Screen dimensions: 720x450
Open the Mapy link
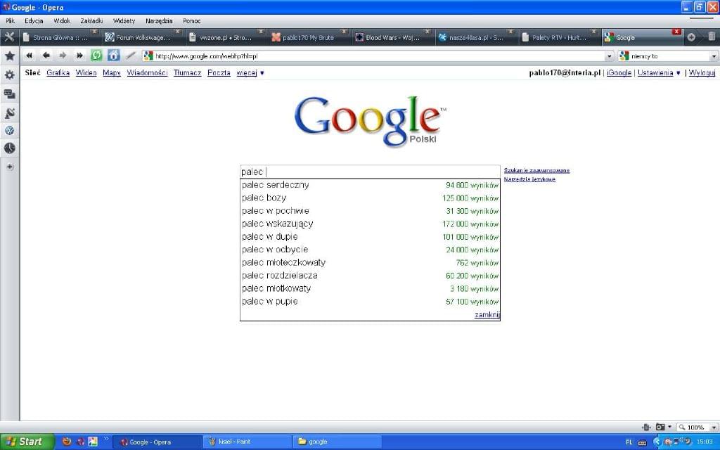112,72
